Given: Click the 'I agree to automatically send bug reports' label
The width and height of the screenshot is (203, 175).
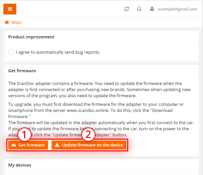Looking at the screenshot, I should pos(58,52).
